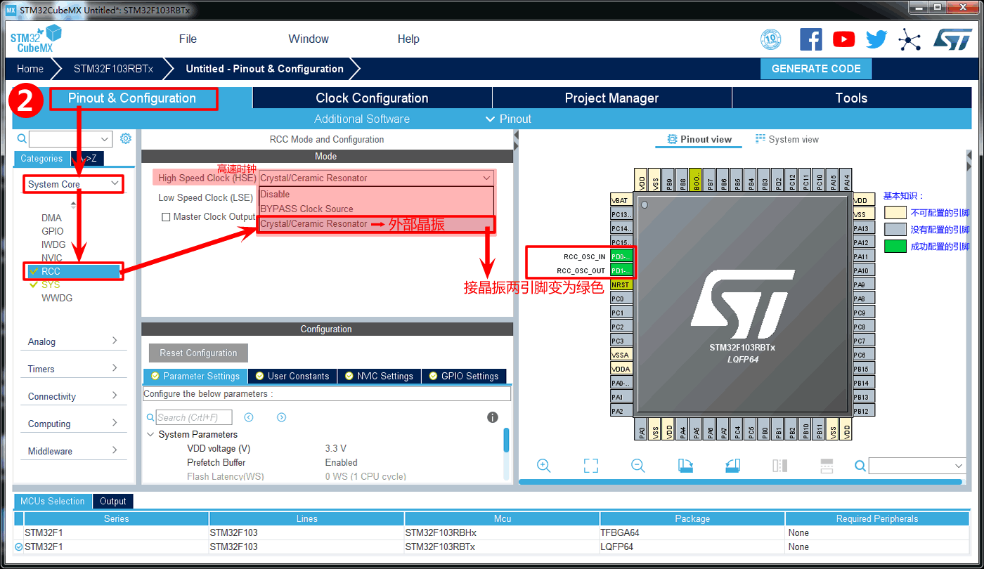Open the YouTube icon link

(x=843, y=39)
